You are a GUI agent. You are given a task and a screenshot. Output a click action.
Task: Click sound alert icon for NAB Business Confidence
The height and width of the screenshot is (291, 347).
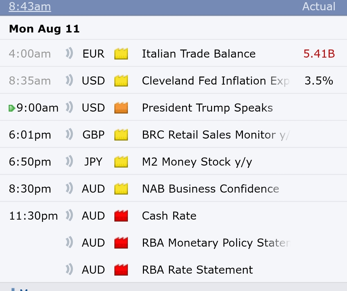[69, 189]
